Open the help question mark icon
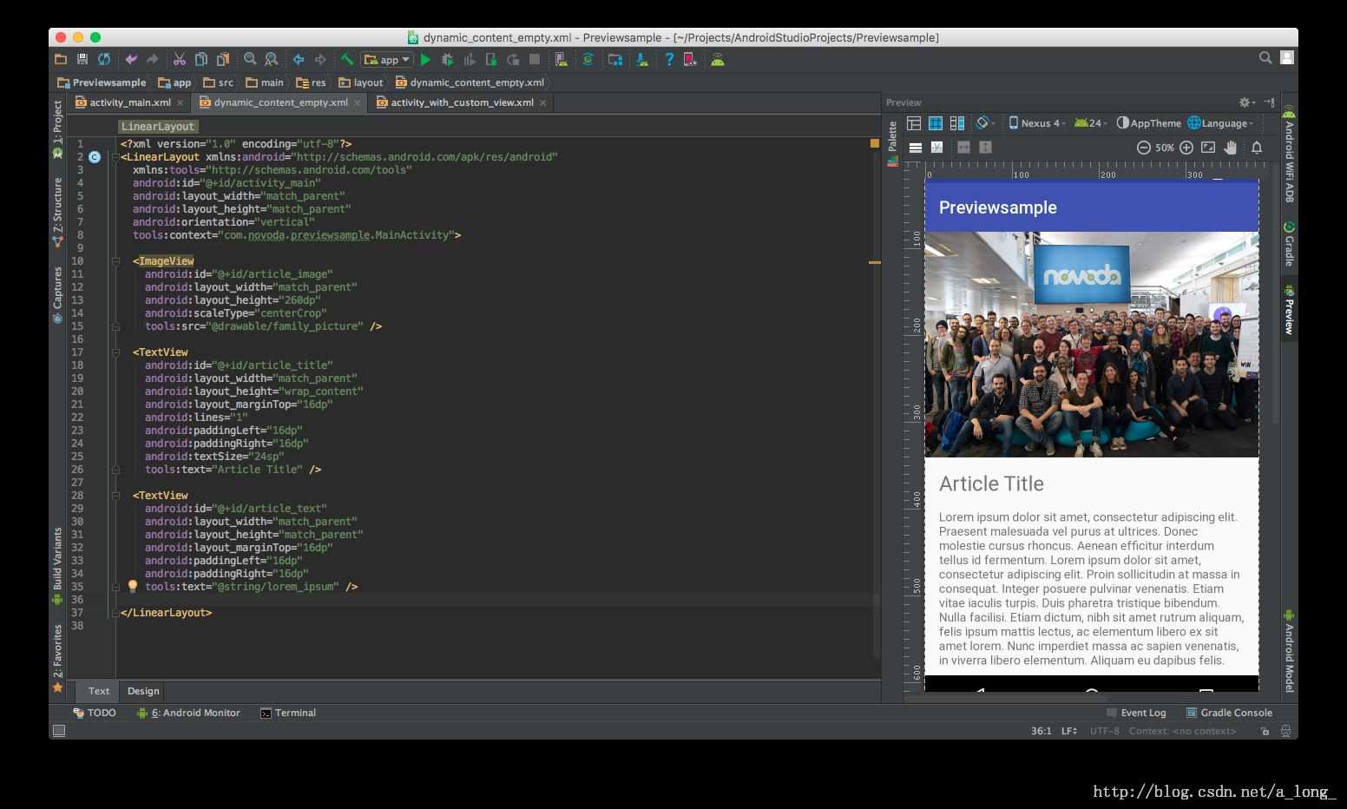This screenshot has height=809, width=1347. coord(668,60)
